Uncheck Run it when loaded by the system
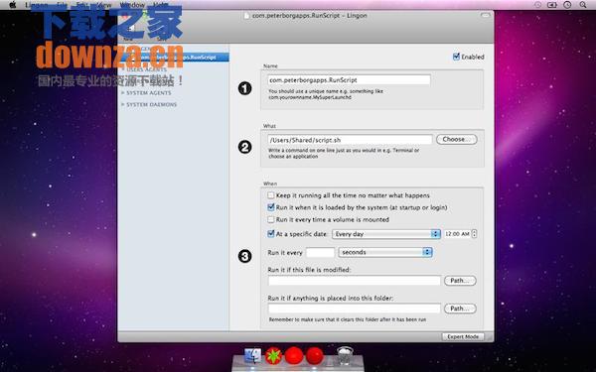Viewport: 596px width, 372px height. point(270,207)
